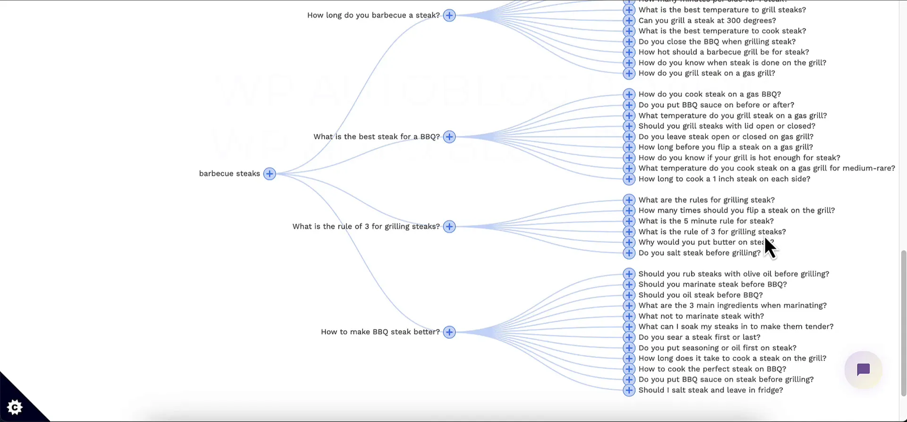Select 'Do you sear a steak first or last?' text
Viewport: 907px width, 422px height.
pos(700,337)
